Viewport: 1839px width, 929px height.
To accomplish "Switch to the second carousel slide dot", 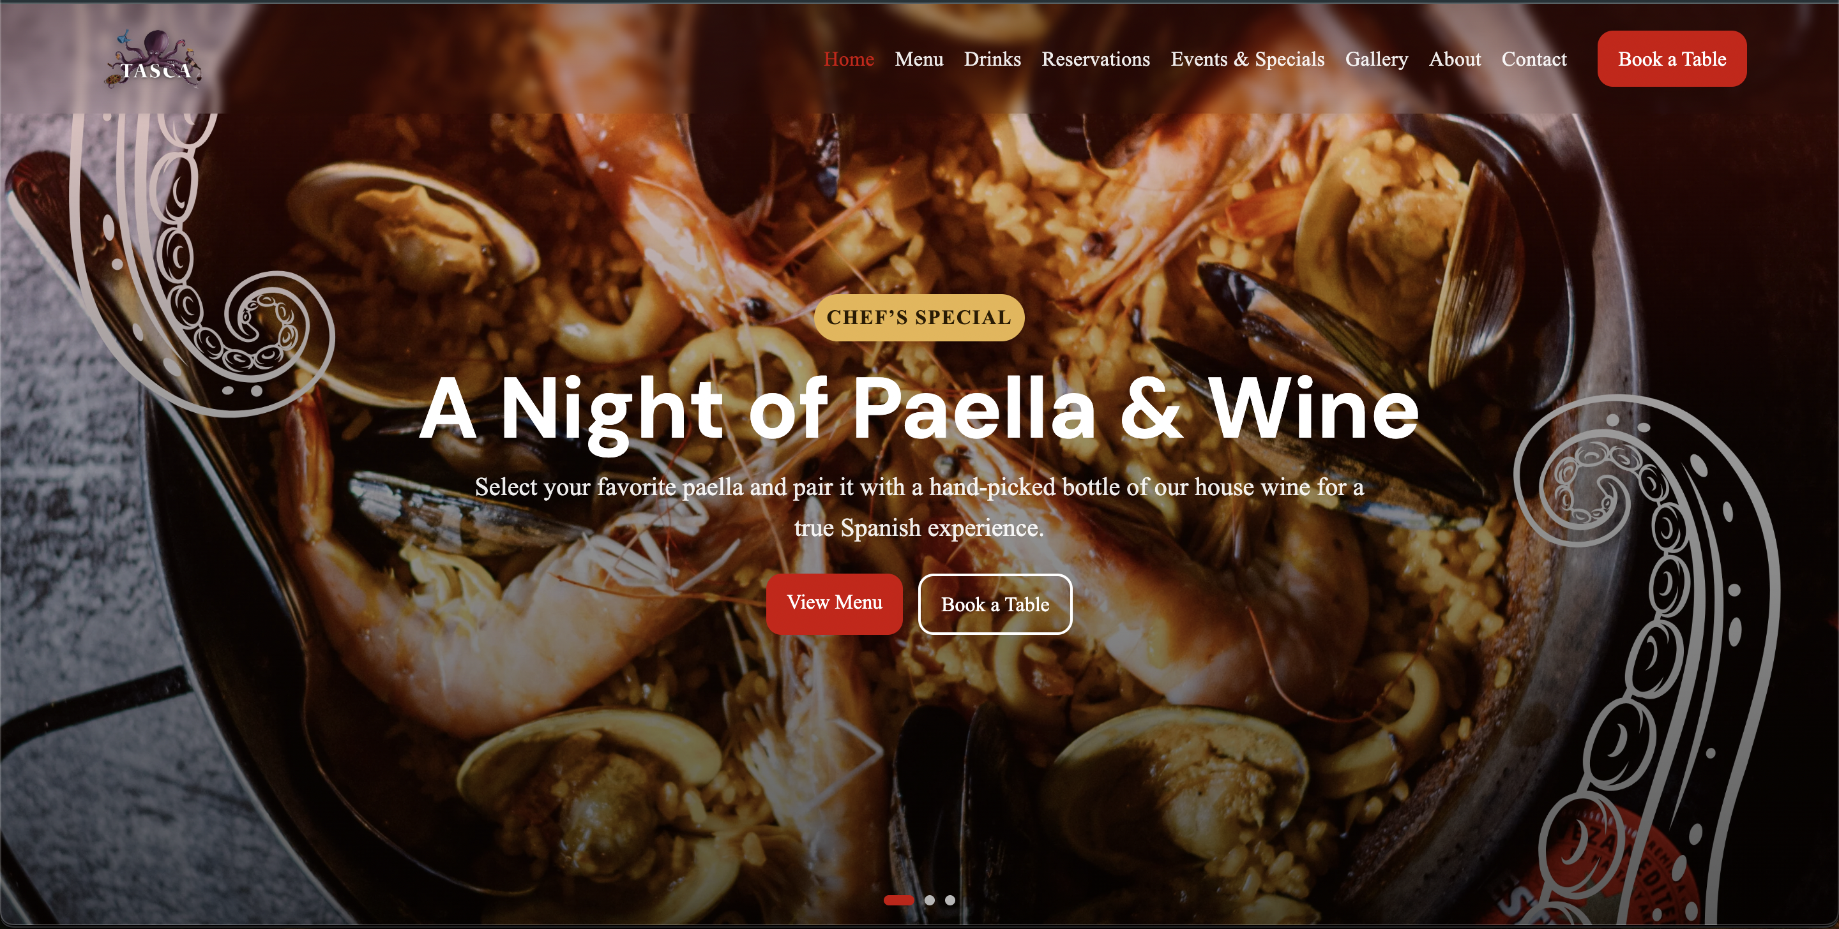I will pyautogui.click(x=929, y=900).
